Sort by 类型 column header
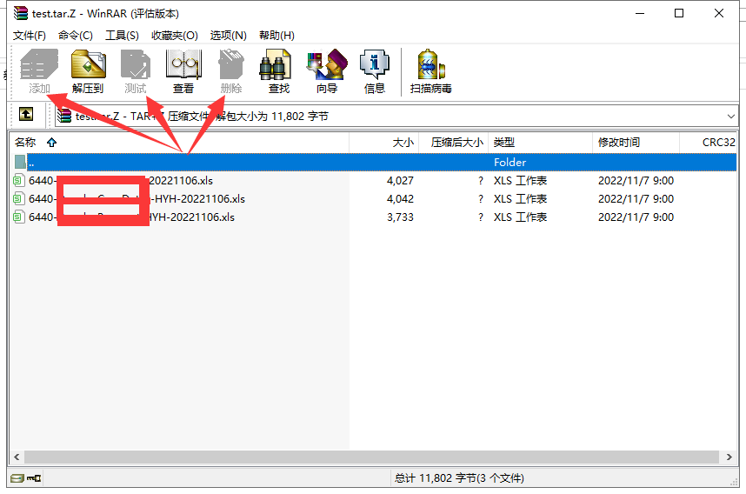Viewport: 746px width, 494px height. 541,143
